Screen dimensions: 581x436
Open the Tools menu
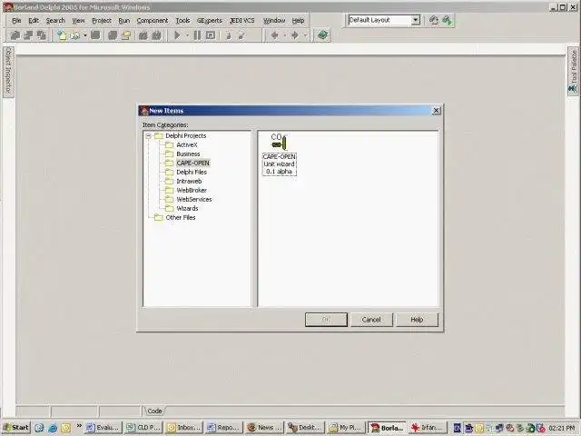click(x=182, y=21)
